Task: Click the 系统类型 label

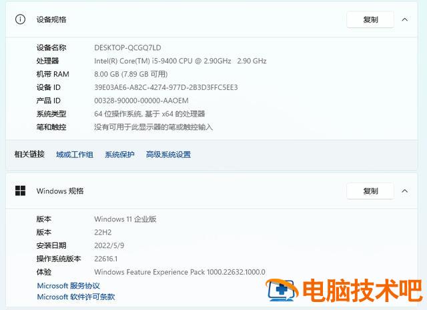Action: coord(51,114)
